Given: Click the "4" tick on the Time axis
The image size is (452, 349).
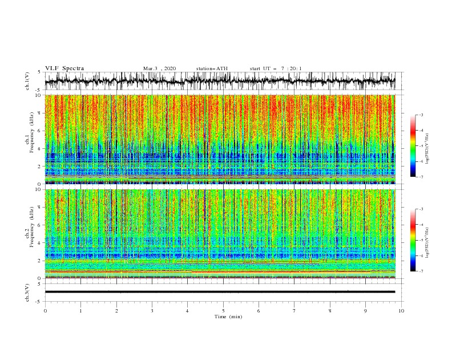Looking at the screenshot, I should (x=187, y=311).
